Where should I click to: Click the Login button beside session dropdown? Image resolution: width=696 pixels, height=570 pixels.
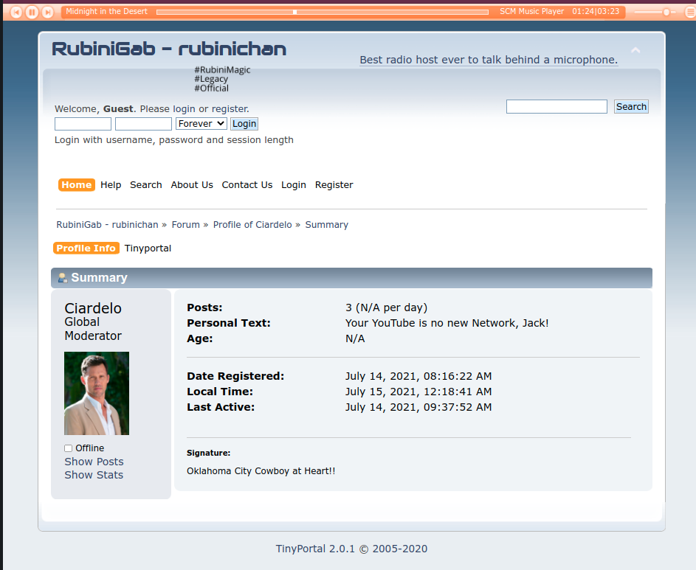point(244,124)
